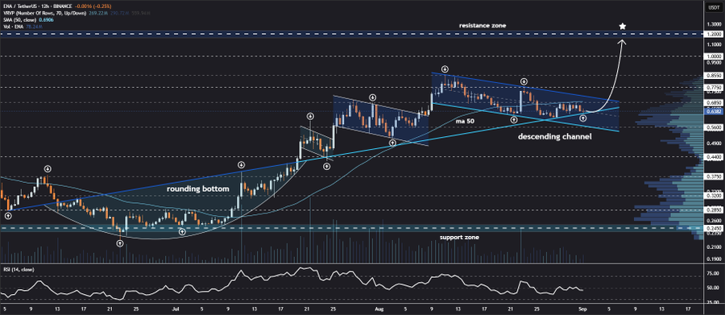Viewport: 725px width, 315px height.
Task: Select the arrowhead of the curved projection arrow
Action: (622, 43)
